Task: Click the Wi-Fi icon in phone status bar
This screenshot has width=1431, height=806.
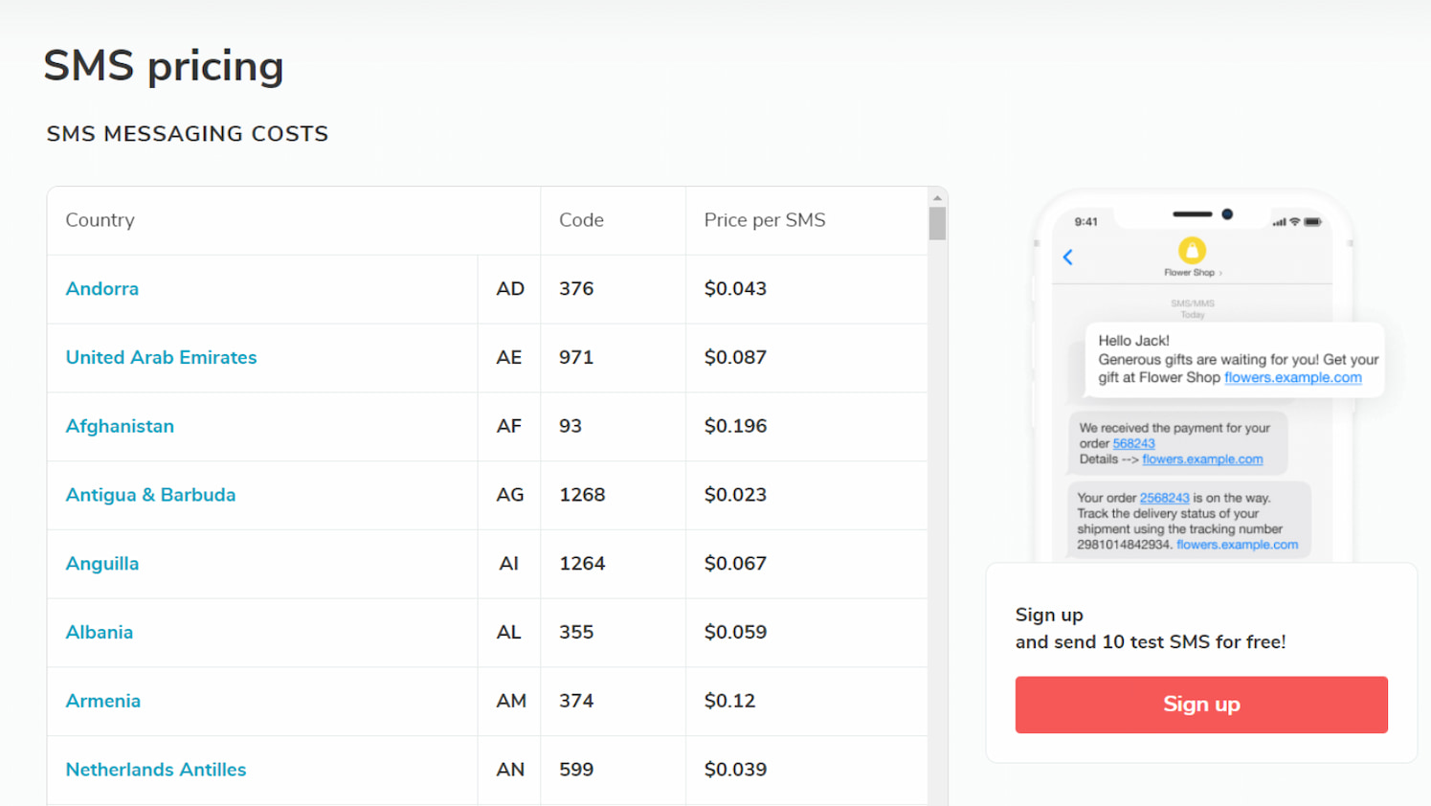Action: (1293, 222)
